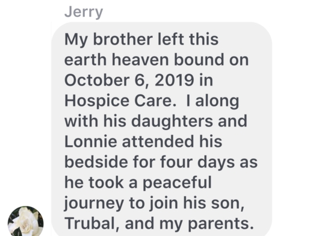The width and height of the screenshot is (325, 236).
Task: Tap the name Trubal in the message
Action: [92, 223]
